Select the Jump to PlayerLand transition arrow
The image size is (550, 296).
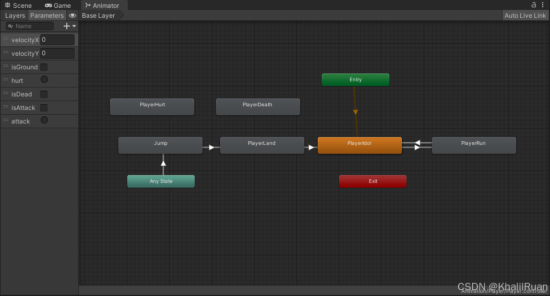211,147
